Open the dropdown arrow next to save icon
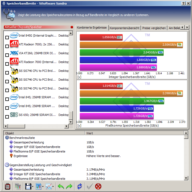 (33, 186)
